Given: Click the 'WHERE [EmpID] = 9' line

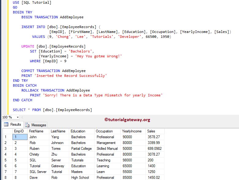Looking at the screenshot, I should [48, 61].
